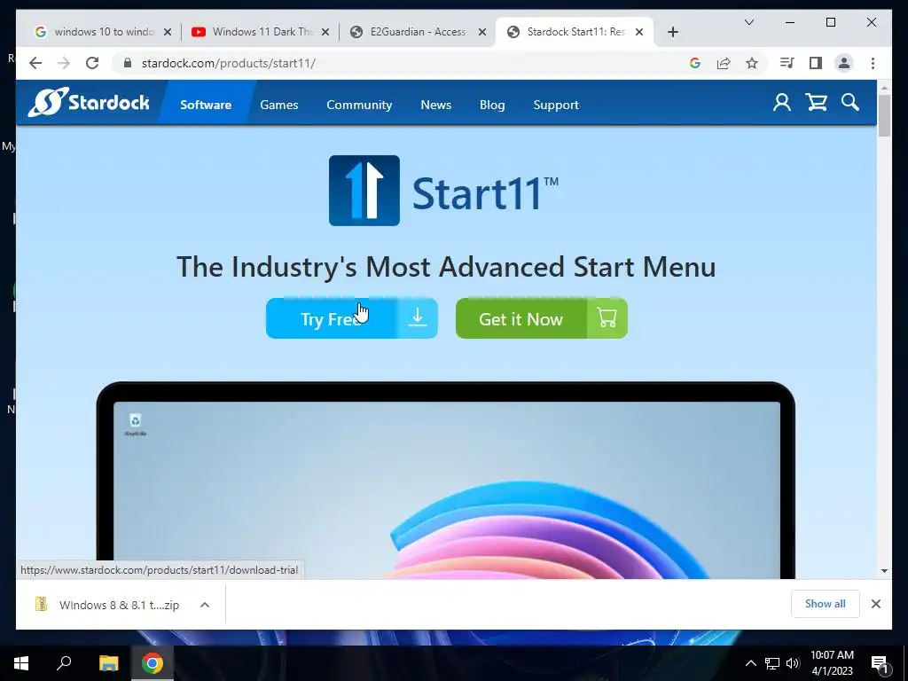This screenshot has width=908, height=681.
Task: Reload the page with refresh icon
Action: click(x=92, y=63)
